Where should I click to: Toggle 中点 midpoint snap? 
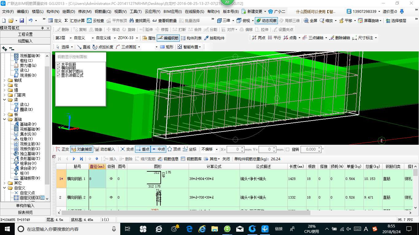tap(158, 149)
